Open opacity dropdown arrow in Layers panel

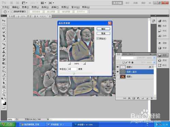pyautogui.click(x=154, y=58)
